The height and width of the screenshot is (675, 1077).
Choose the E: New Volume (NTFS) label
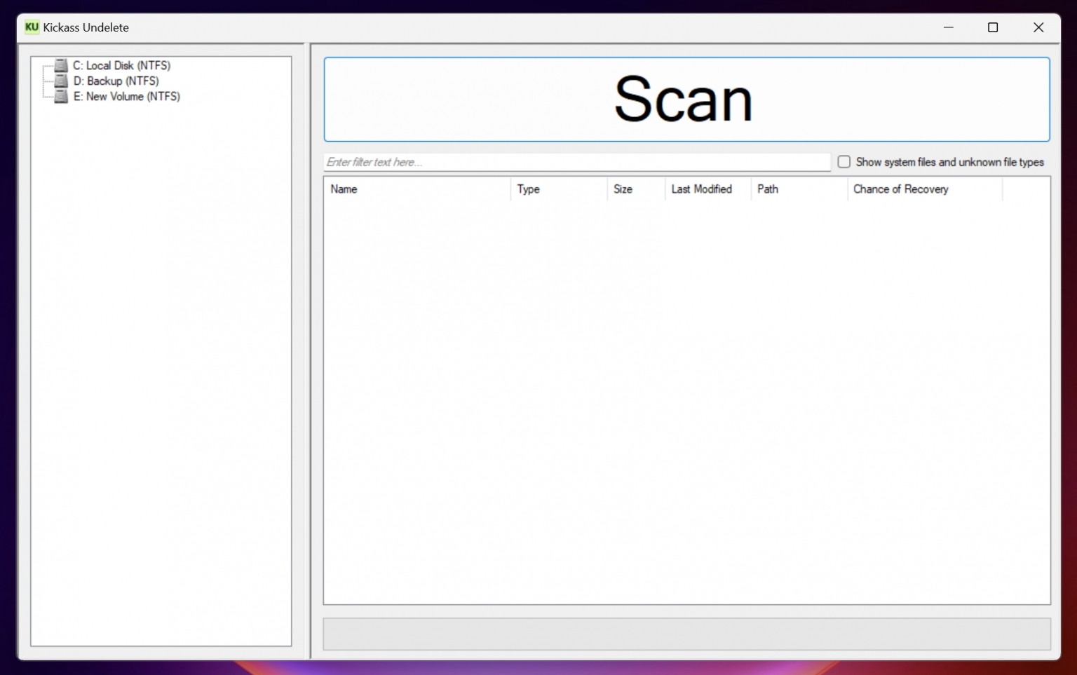pos(126,96)
